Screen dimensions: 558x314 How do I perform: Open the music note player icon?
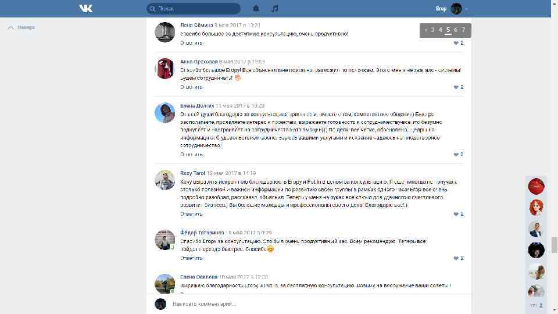pos(274,8)
